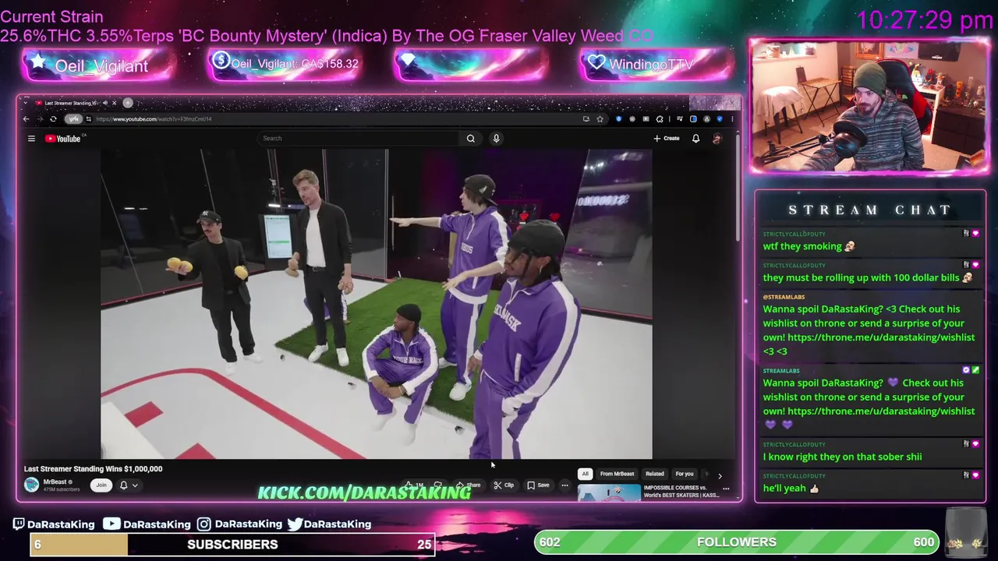Click the YouTube page vertical scrollbar
This screenshot has width=998, height=561.
738,187
